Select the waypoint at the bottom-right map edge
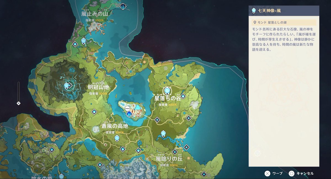 tap(204, 174)
